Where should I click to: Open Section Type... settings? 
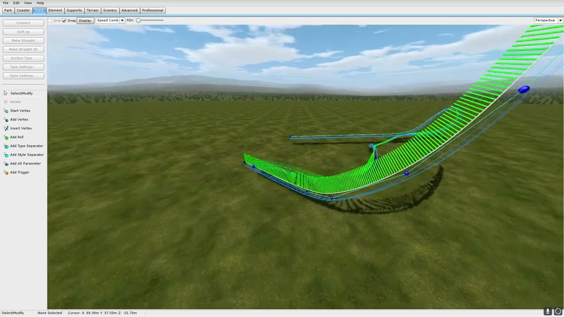point(23,58)
